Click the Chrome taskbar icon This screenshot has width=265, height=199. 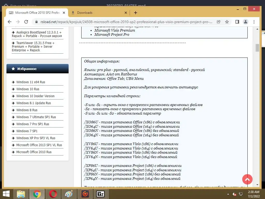pyautogui.click(x=37, y=194)
